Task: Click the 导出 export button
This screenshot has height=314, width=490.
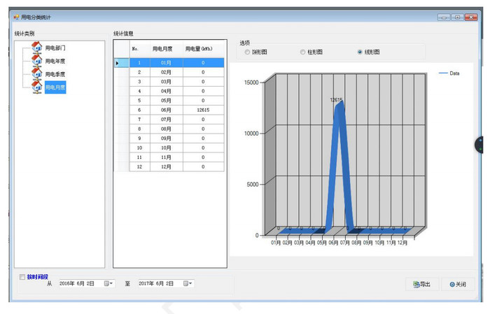Action: [422, 285]
